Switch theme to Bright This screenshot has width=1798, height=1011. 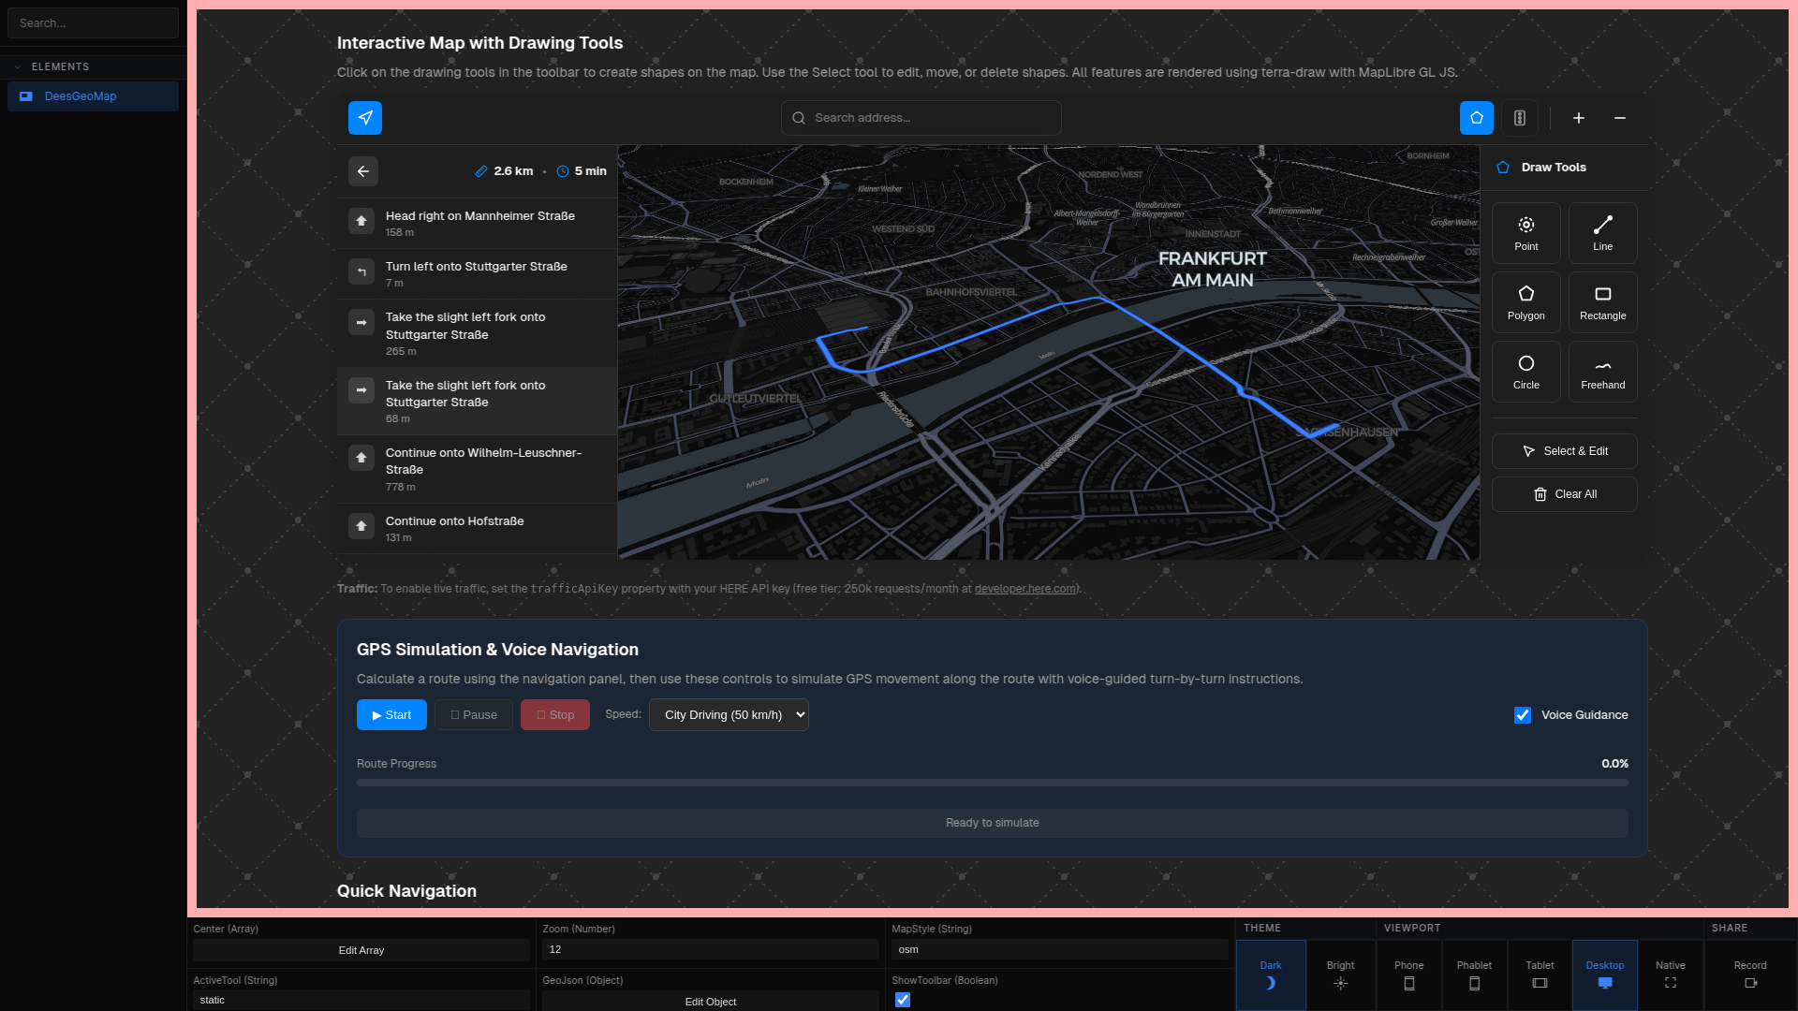tap(1340, 974)
